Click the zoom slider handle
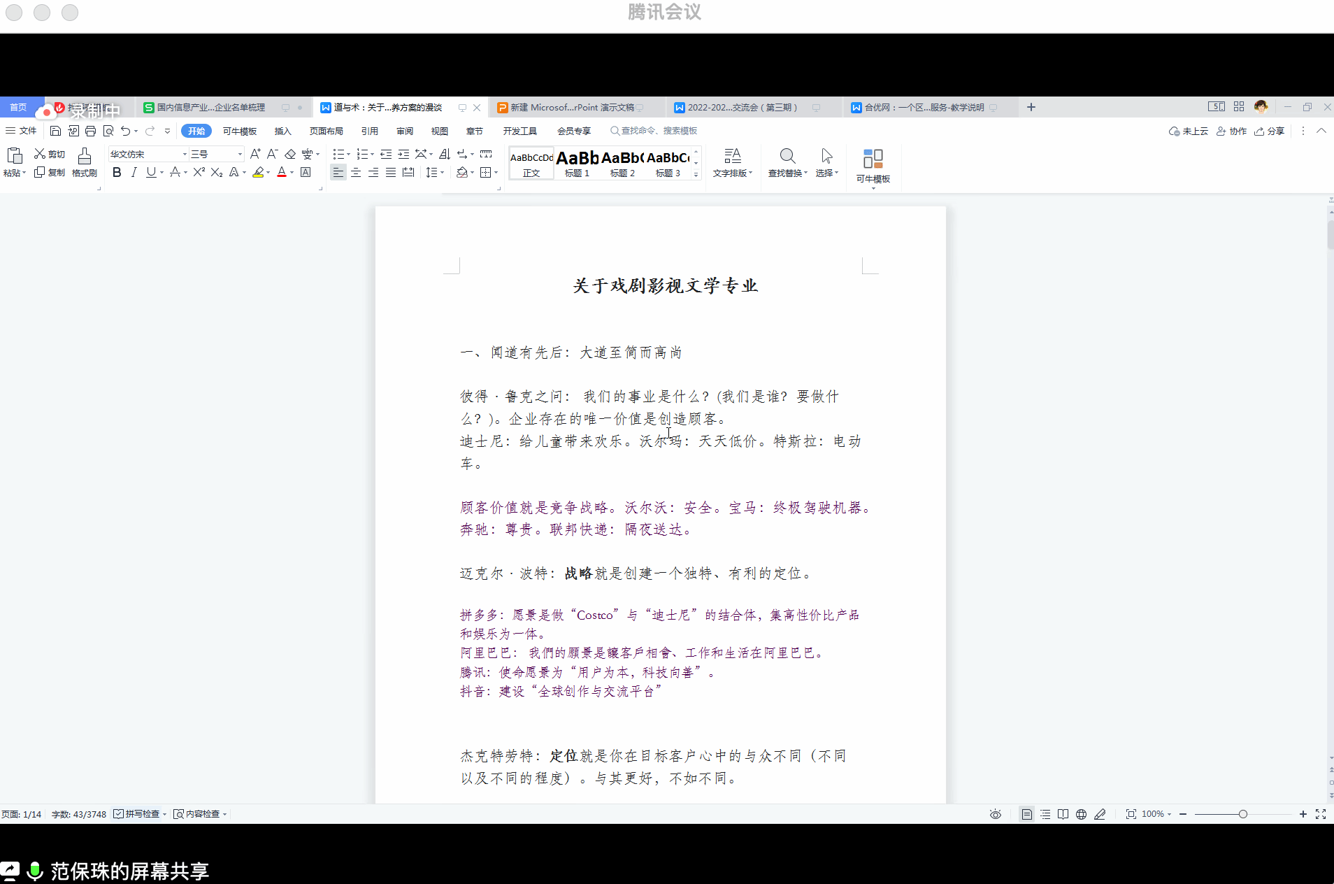The image size is (1334, 884). 1242,814
